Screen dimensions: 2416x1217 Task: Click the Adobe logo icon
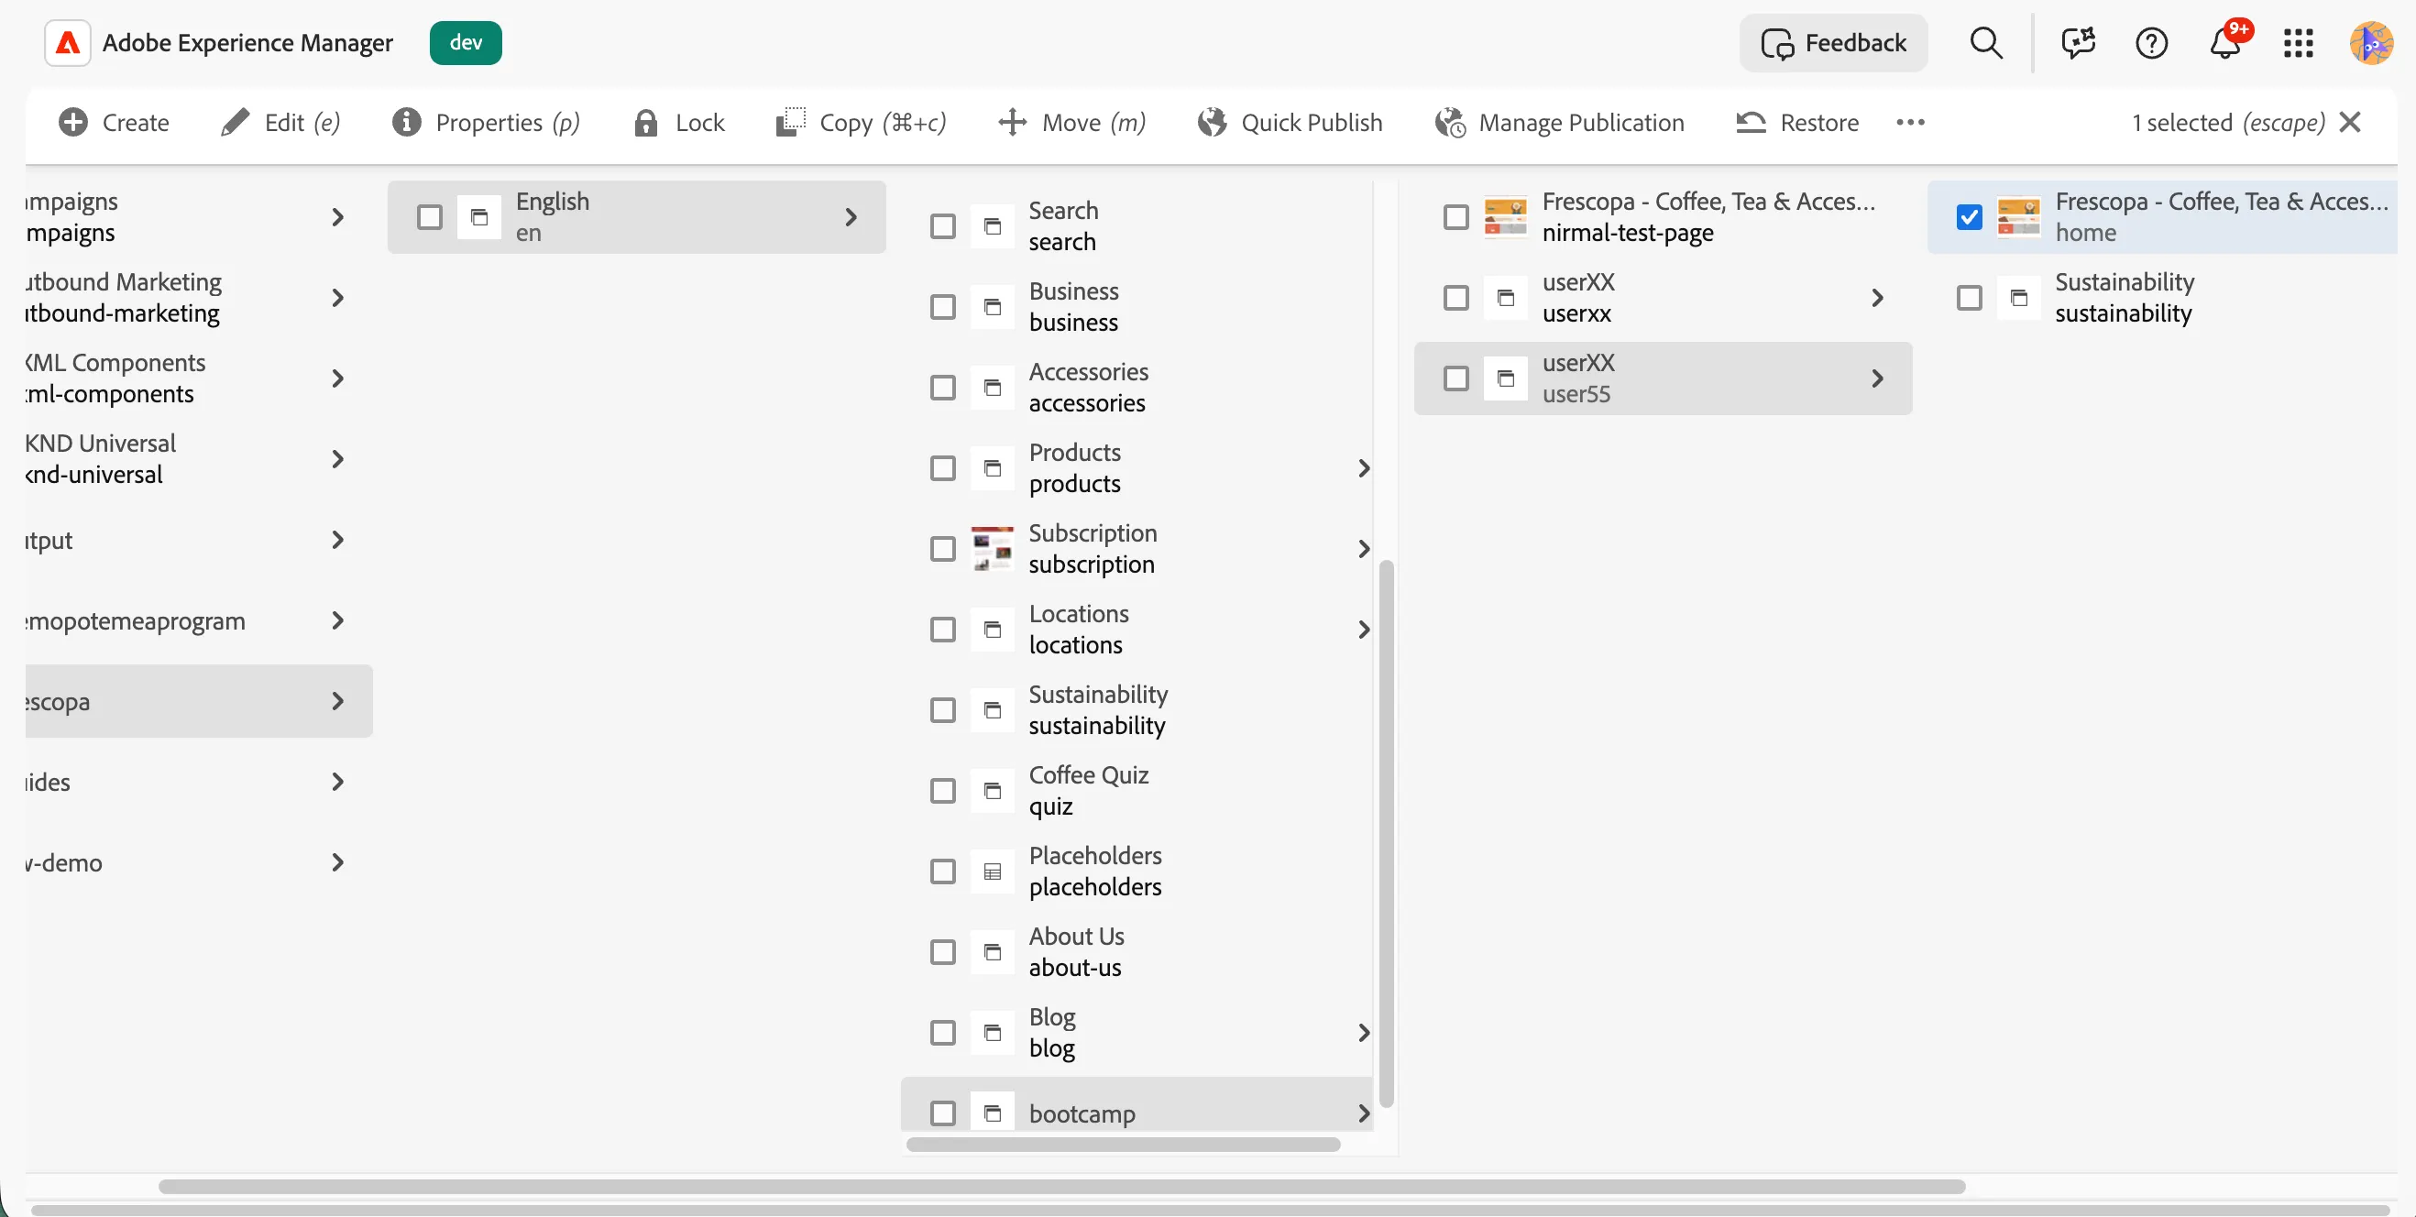point(68,43)
